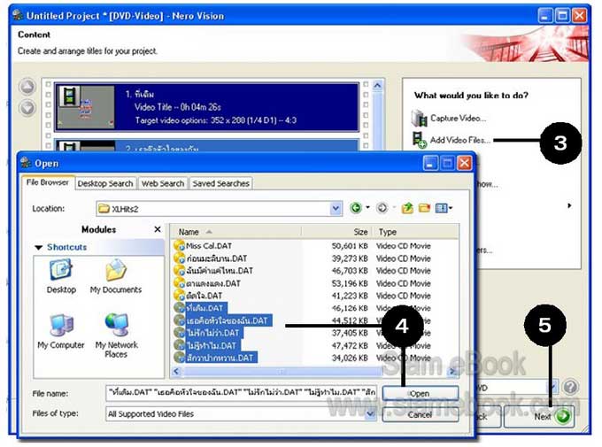Select the file ฉันมีค่าแค่ไหน.DAT

click(220, 271)
